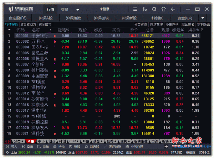The height and width of the screenshot is (158, 214).
Task: Switch to the 行情 tab
Action: click(x=50, y=9)
